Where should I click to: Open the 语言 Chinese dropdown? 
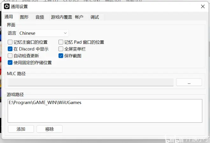[x=43, y=33]
